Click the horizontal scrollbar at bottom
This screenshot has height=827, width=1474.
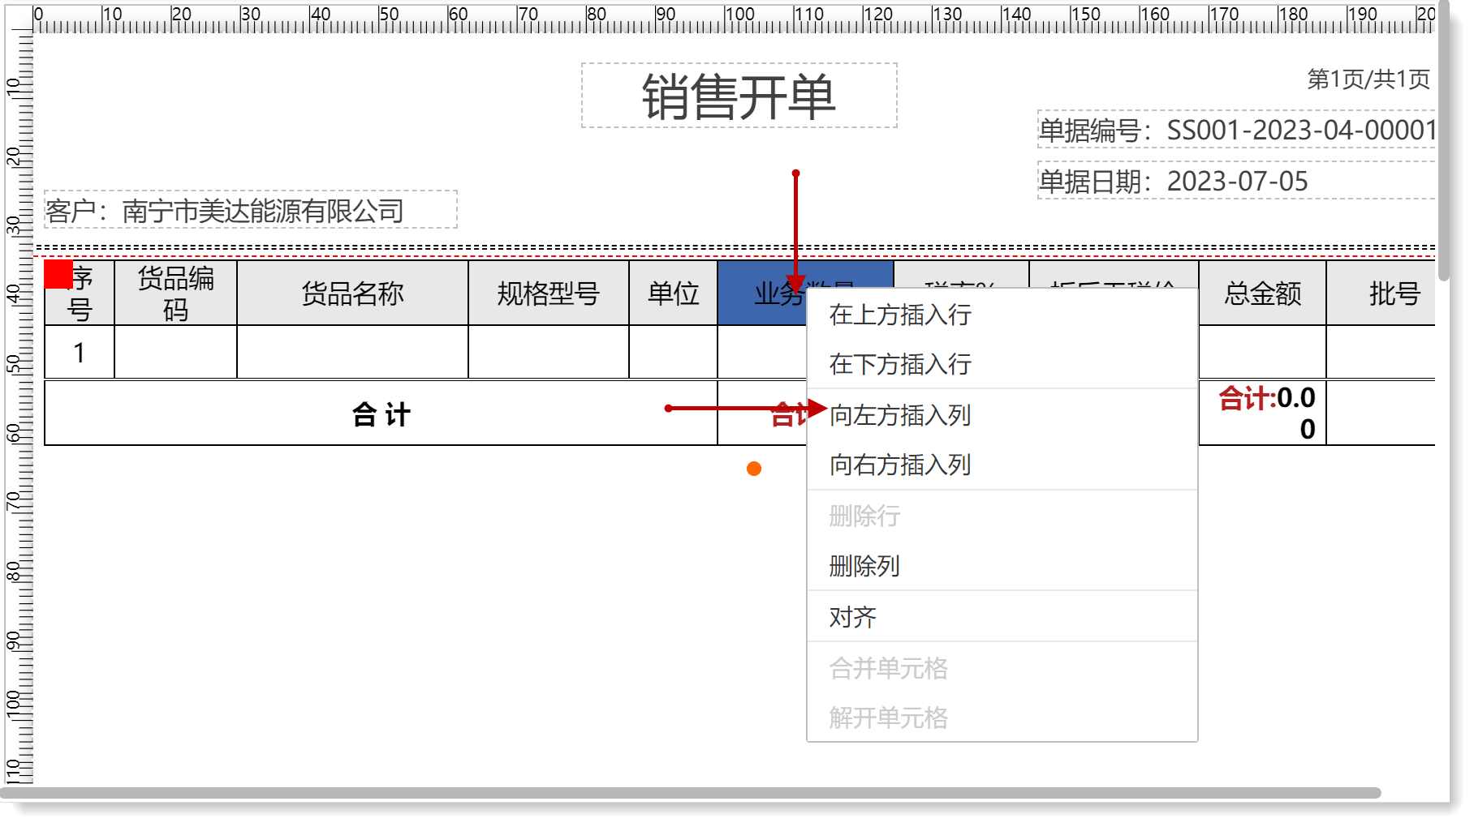(x=690, y=792)
